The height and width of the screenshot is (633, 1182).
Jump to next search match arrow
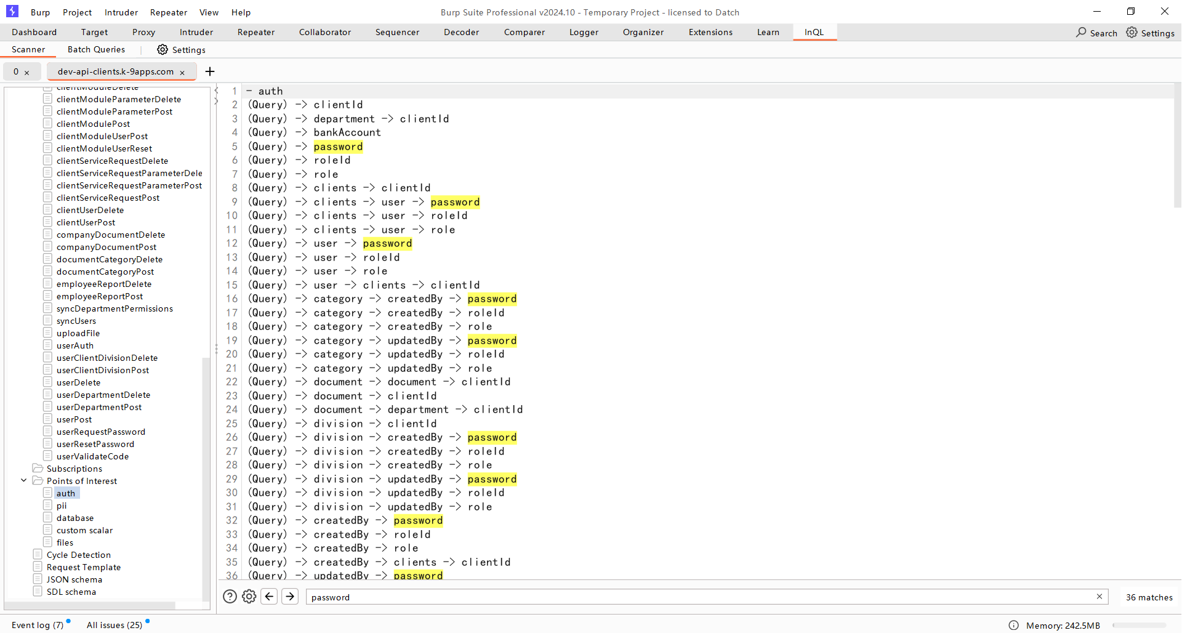pos(290,597)
